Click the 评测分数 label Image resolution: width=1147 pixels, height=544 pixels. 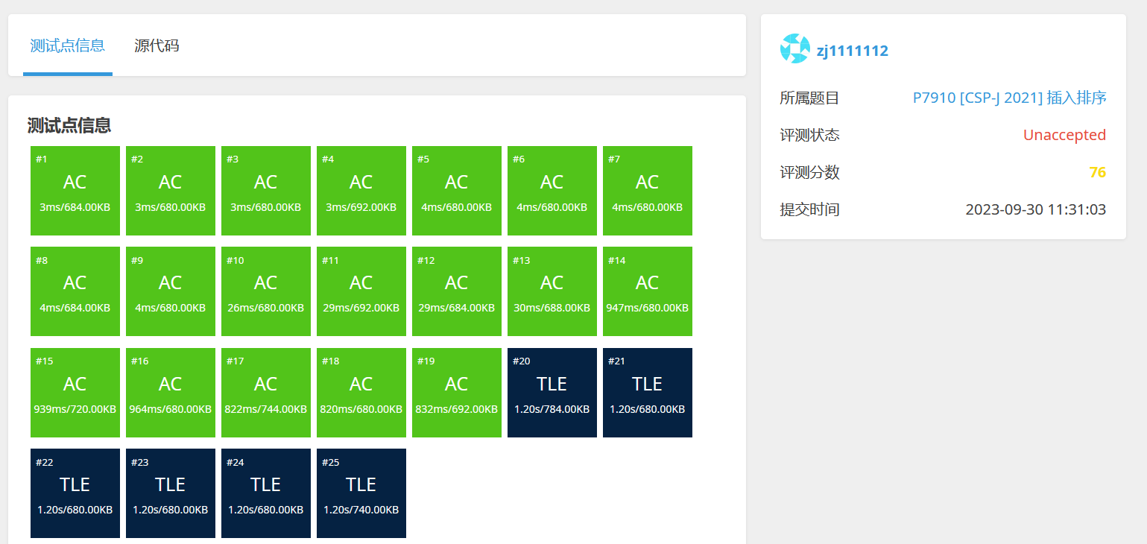tap(809, 172)
